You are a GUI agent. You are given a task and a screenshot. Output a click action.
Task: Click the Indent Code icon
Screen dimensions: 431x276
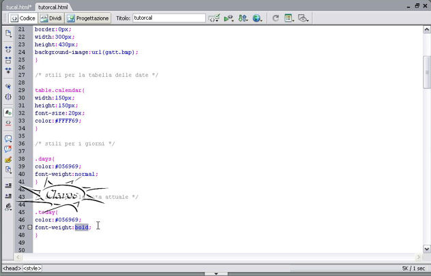click(8, 185)
